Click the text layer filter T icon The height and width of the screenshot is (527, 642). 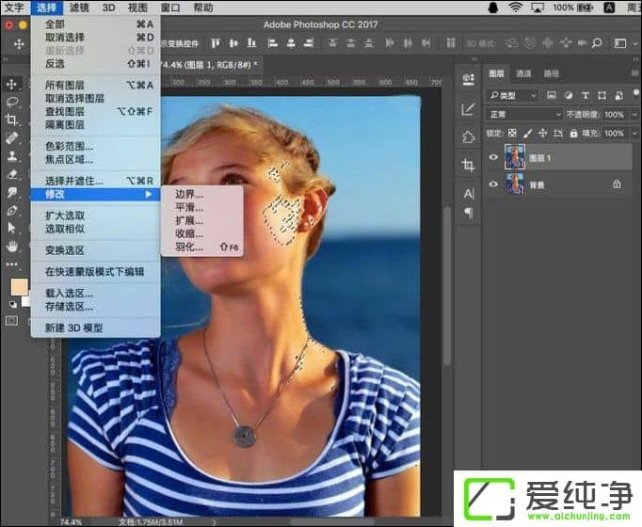[x=586, y=95]
